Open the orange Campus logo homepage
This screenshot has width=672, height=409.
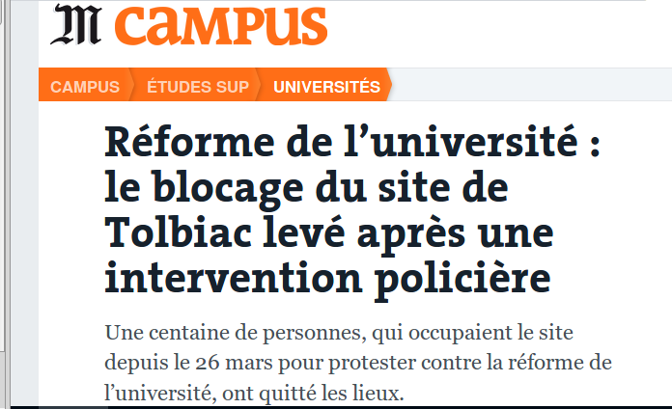[221, 26]
